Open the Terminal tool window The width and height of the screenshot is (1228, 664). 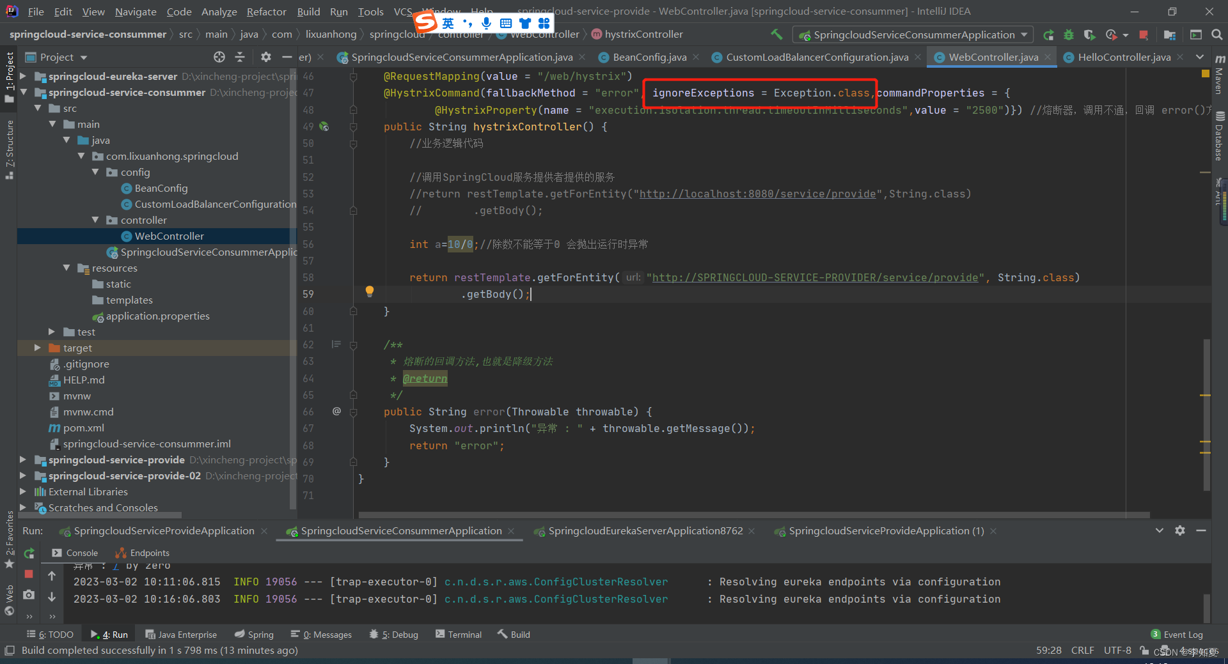pos(459,635)
